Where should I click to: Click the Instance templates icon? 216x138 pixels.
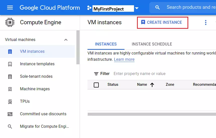10,64
